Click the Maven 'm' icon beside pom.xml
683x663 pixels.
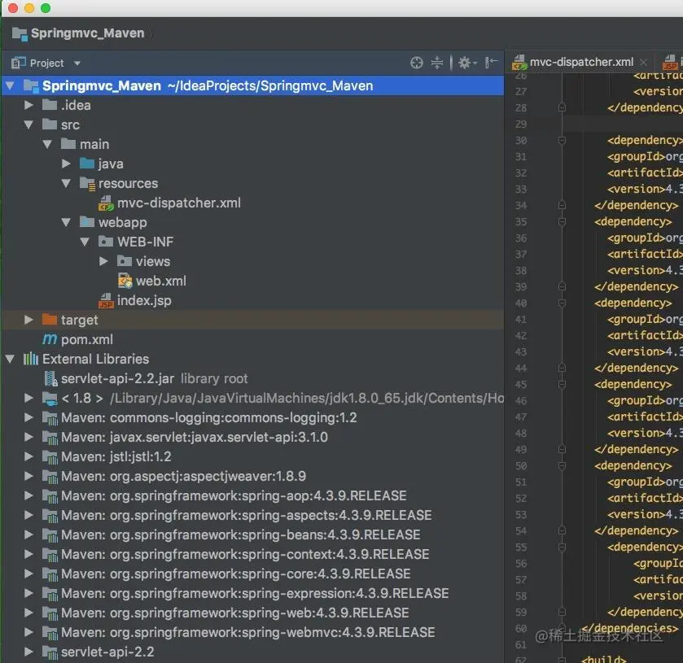(50, 338)
